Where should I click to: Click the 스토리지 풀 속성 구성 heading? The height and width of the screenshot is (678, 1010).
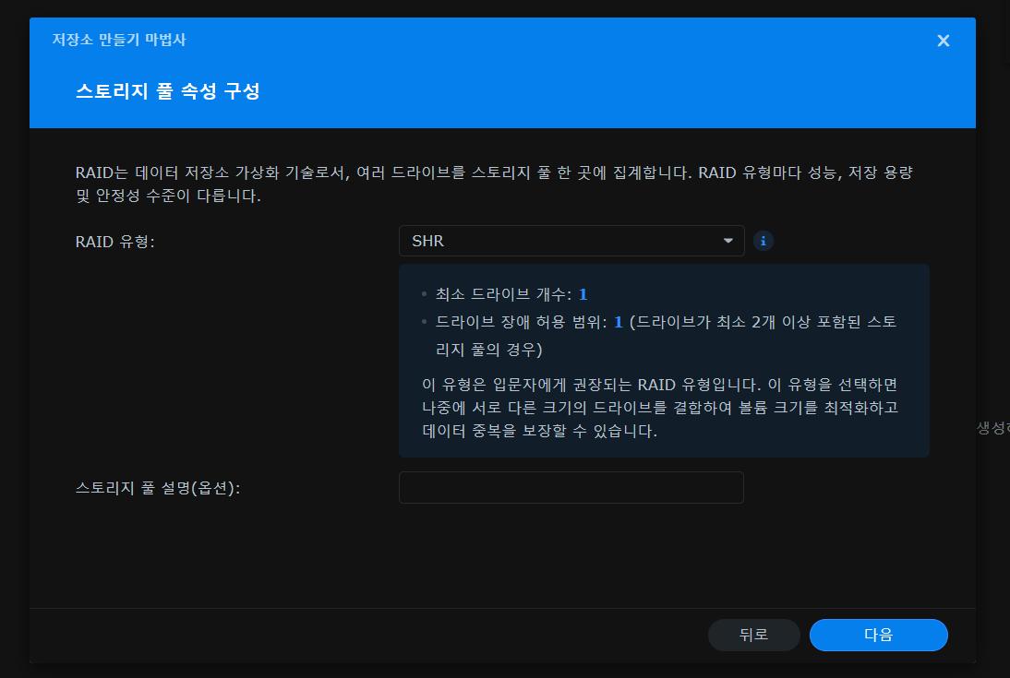(x=167, y=91)
